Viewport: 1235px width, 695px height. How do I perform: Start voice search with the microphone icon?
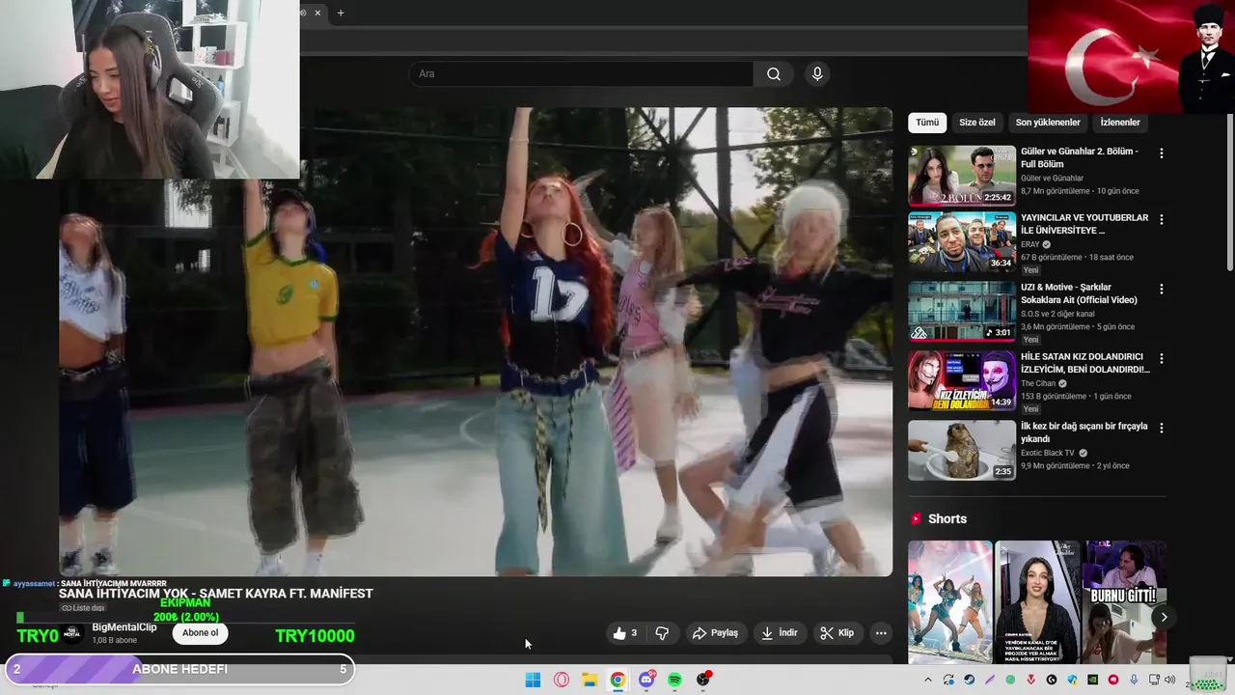click(x=817, y=74)
